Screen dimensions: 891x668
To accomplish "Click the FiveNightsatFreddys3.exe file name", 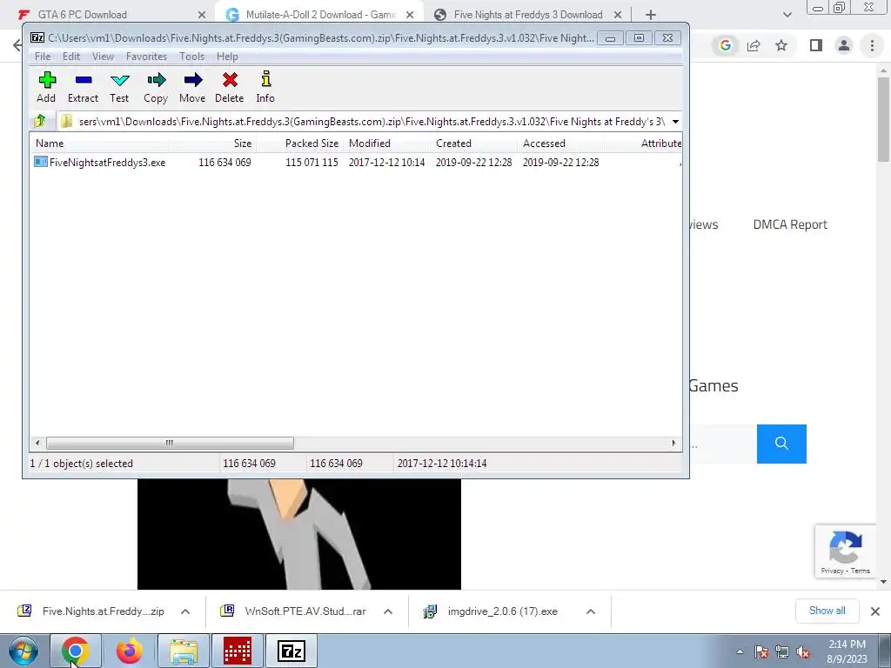I will (107, 163).
